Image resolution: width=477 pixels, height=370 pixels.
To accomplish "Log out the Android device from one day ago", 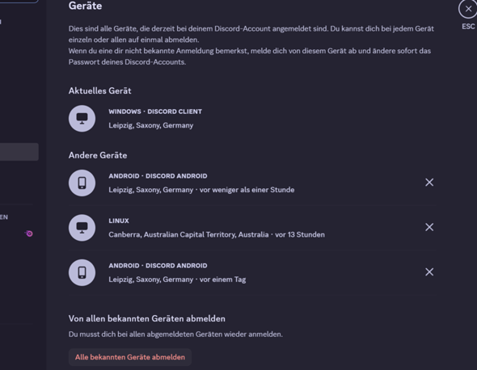I will [x=429, y=271].
